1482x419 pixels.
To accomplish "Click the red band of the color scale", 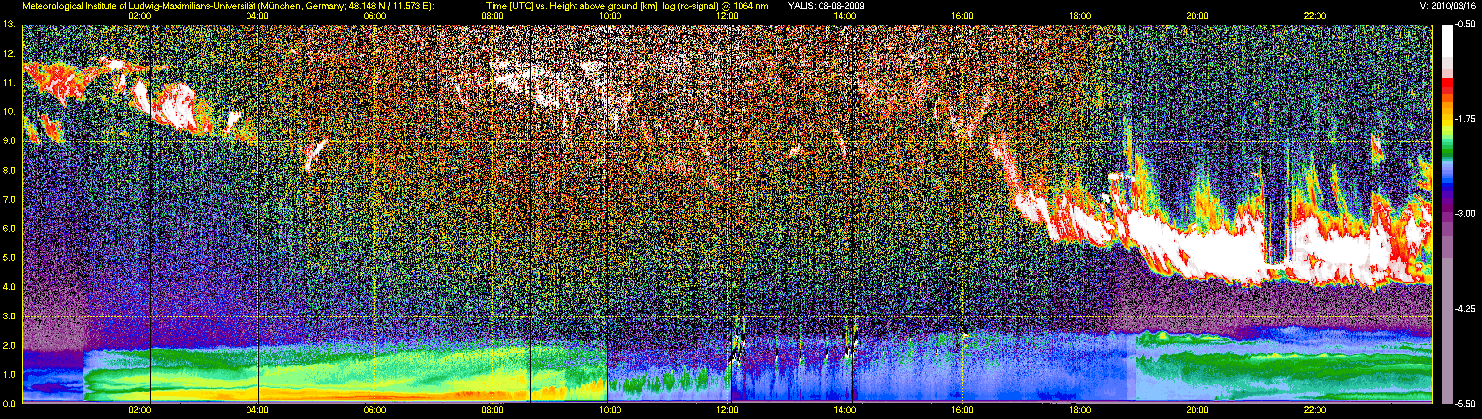I will [1447, 84].
